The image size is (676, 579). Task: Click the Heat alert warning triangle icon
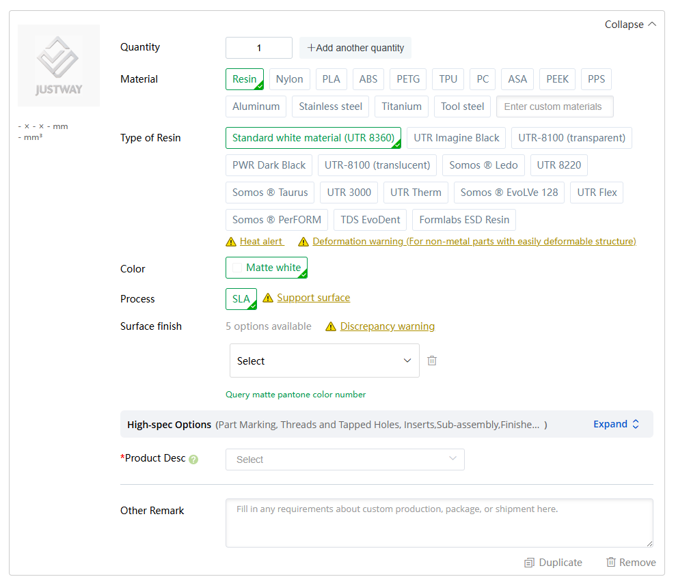point(231,242)
